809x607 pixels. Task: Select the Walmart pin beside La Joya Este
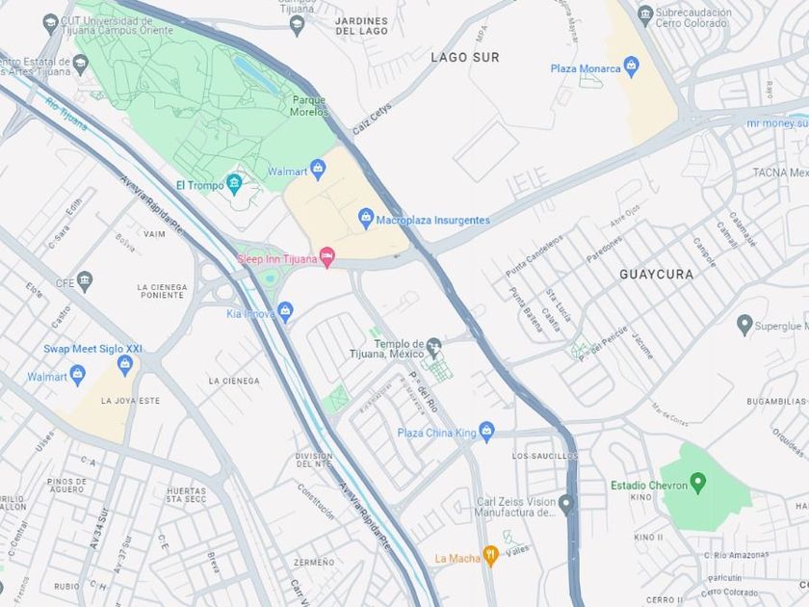pyautogui.click(x=77, y=376)
